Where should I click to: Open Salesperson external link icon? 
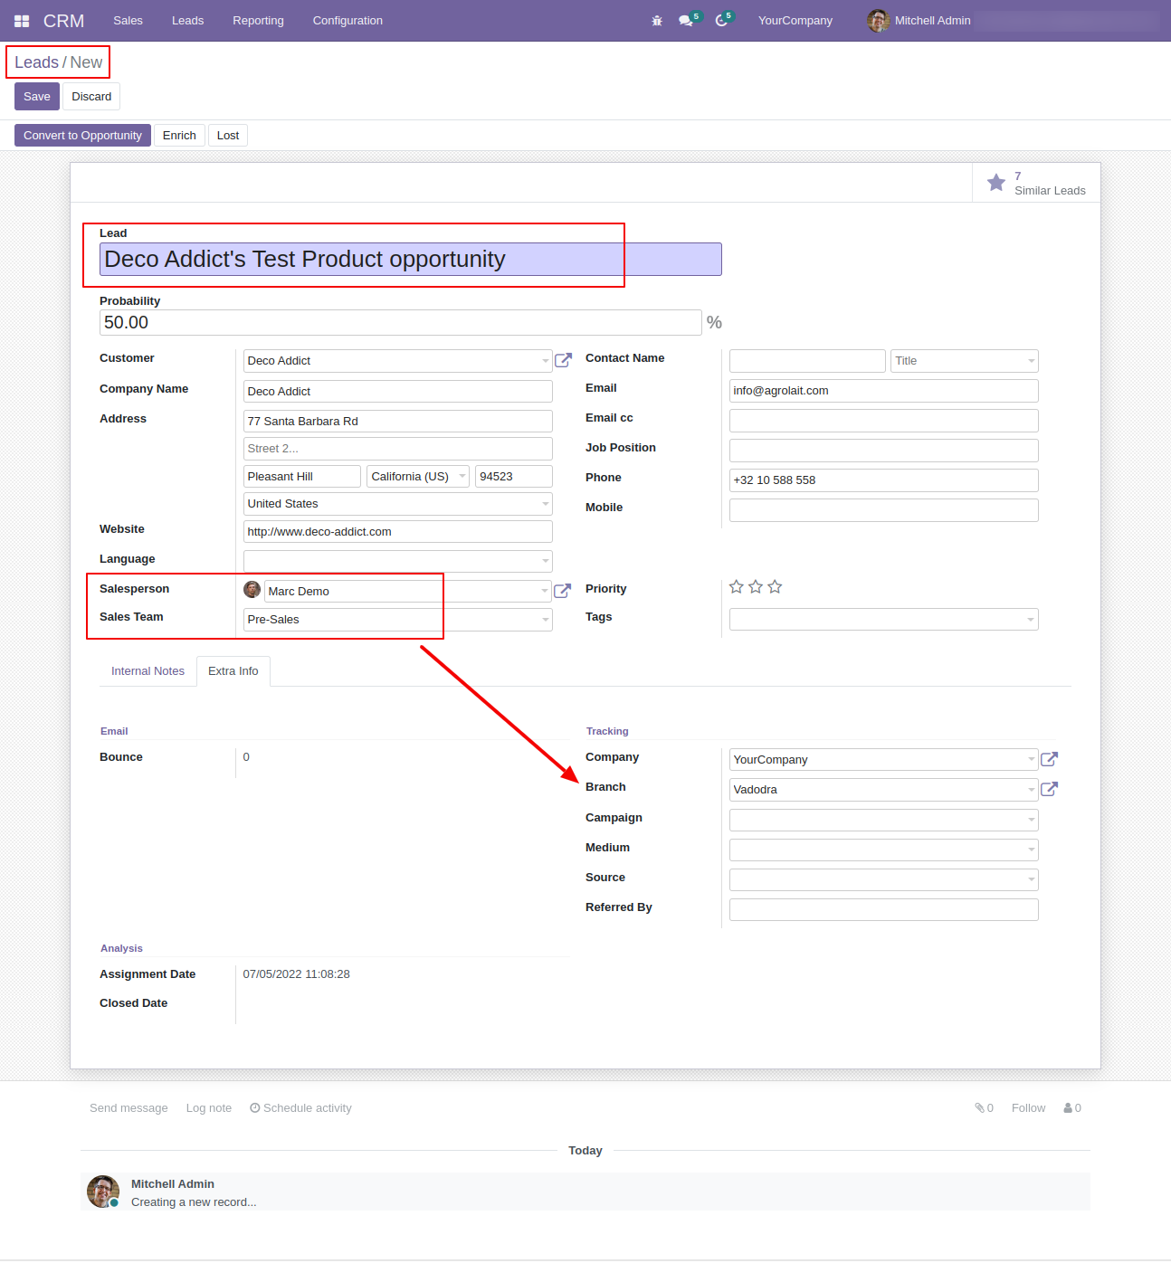pyautogui.click(x=562, y=591)
